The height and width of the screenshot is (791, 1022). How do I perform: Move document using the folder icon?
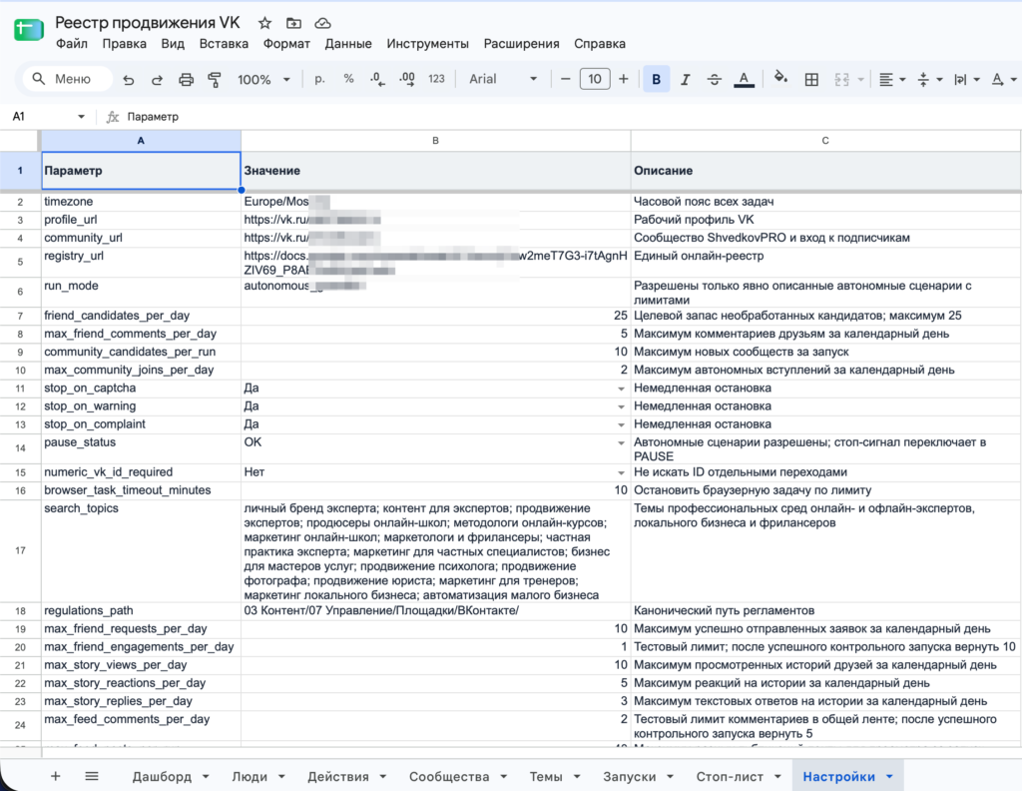pyautogui.click(x=294, y=24)
